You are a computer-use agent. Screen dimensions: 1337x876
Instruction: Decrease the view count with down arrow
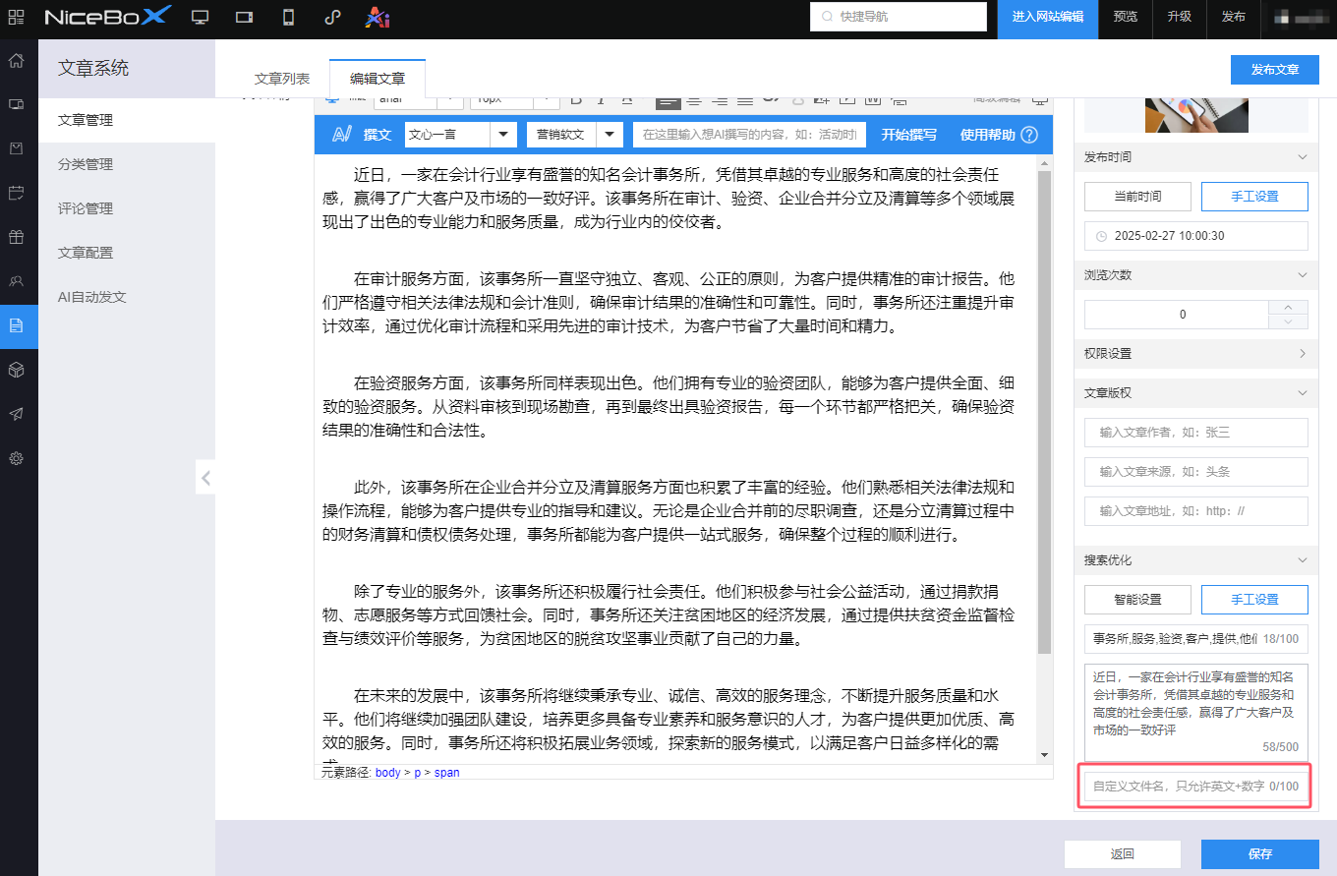tap(1289, 321)
